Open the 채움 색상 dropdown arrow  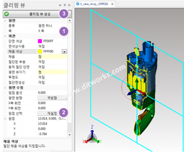(65, 52)
